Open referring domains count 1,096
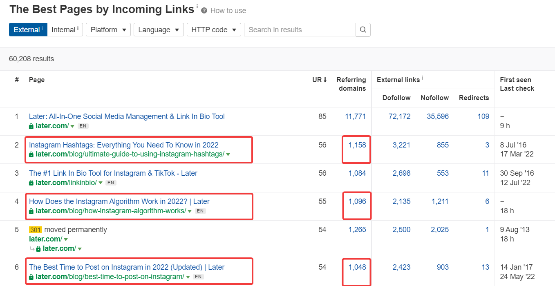 (357, 201)
